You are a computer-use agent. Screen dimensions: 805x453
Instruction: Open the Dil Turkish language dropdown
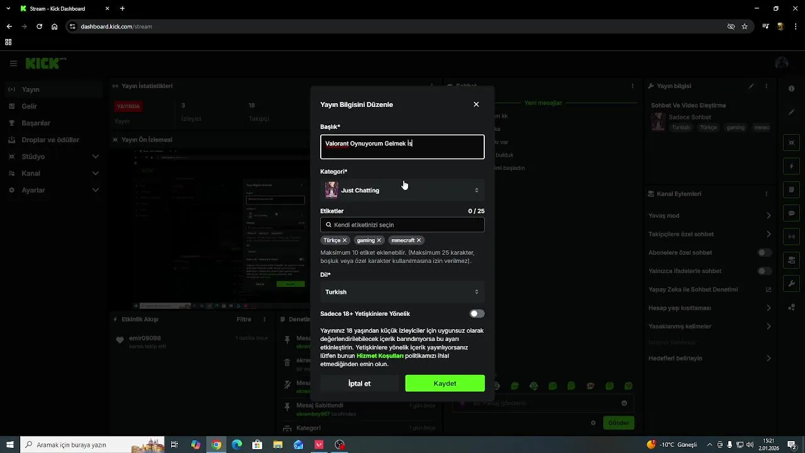[x=402, y=292]
